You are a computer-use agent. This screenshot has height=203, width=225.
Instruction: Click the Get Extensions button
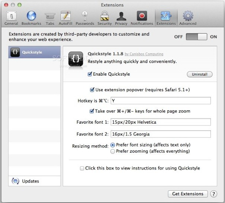(188, 194)
